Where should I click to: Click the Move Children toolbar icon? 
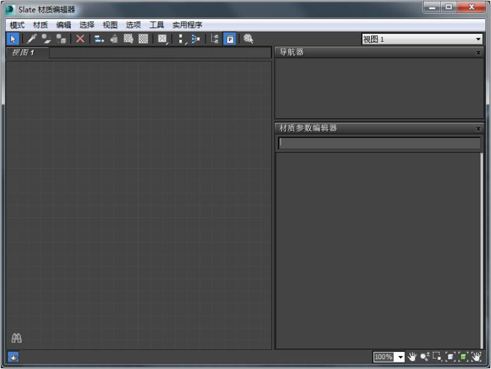coord(99,39)
